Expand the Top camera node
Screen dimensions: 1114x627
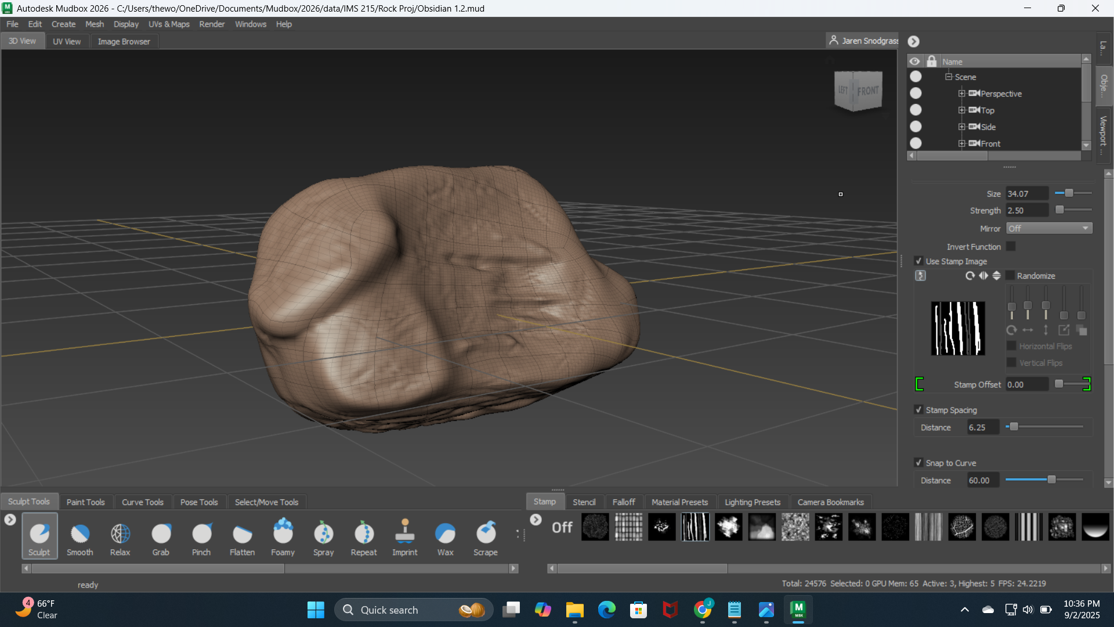(x=961, y=110)
